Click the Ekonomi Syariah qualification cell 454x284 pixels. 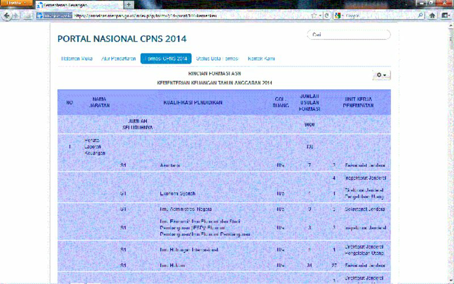click(x=178, y=194)
